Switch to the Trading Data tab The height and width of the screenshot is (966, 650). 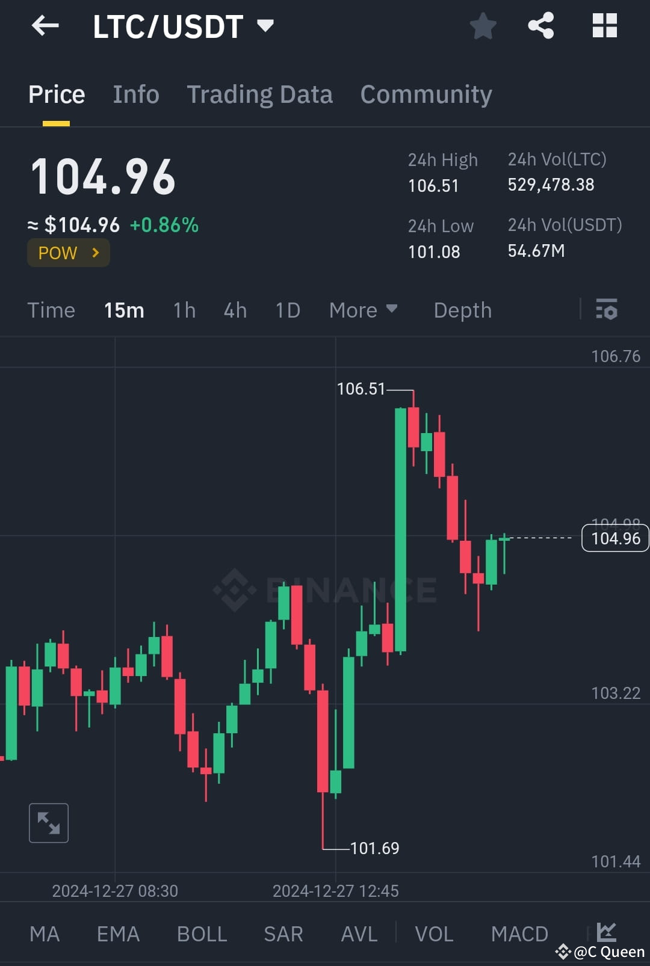pyautogui.click(x=260, y=94)
